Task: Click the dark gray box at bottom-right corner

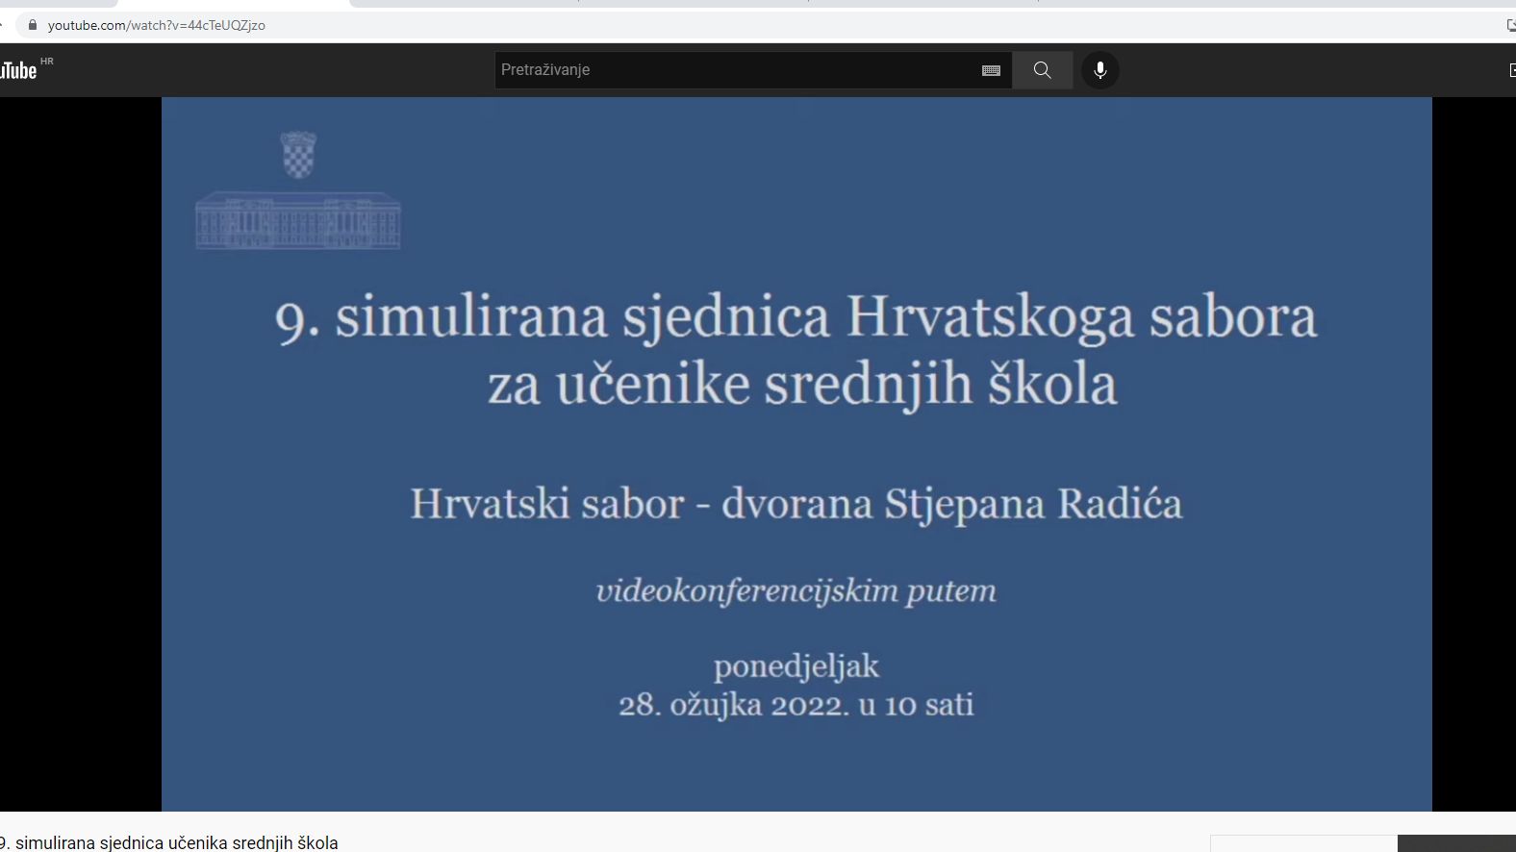Action: click(1456, 843)
